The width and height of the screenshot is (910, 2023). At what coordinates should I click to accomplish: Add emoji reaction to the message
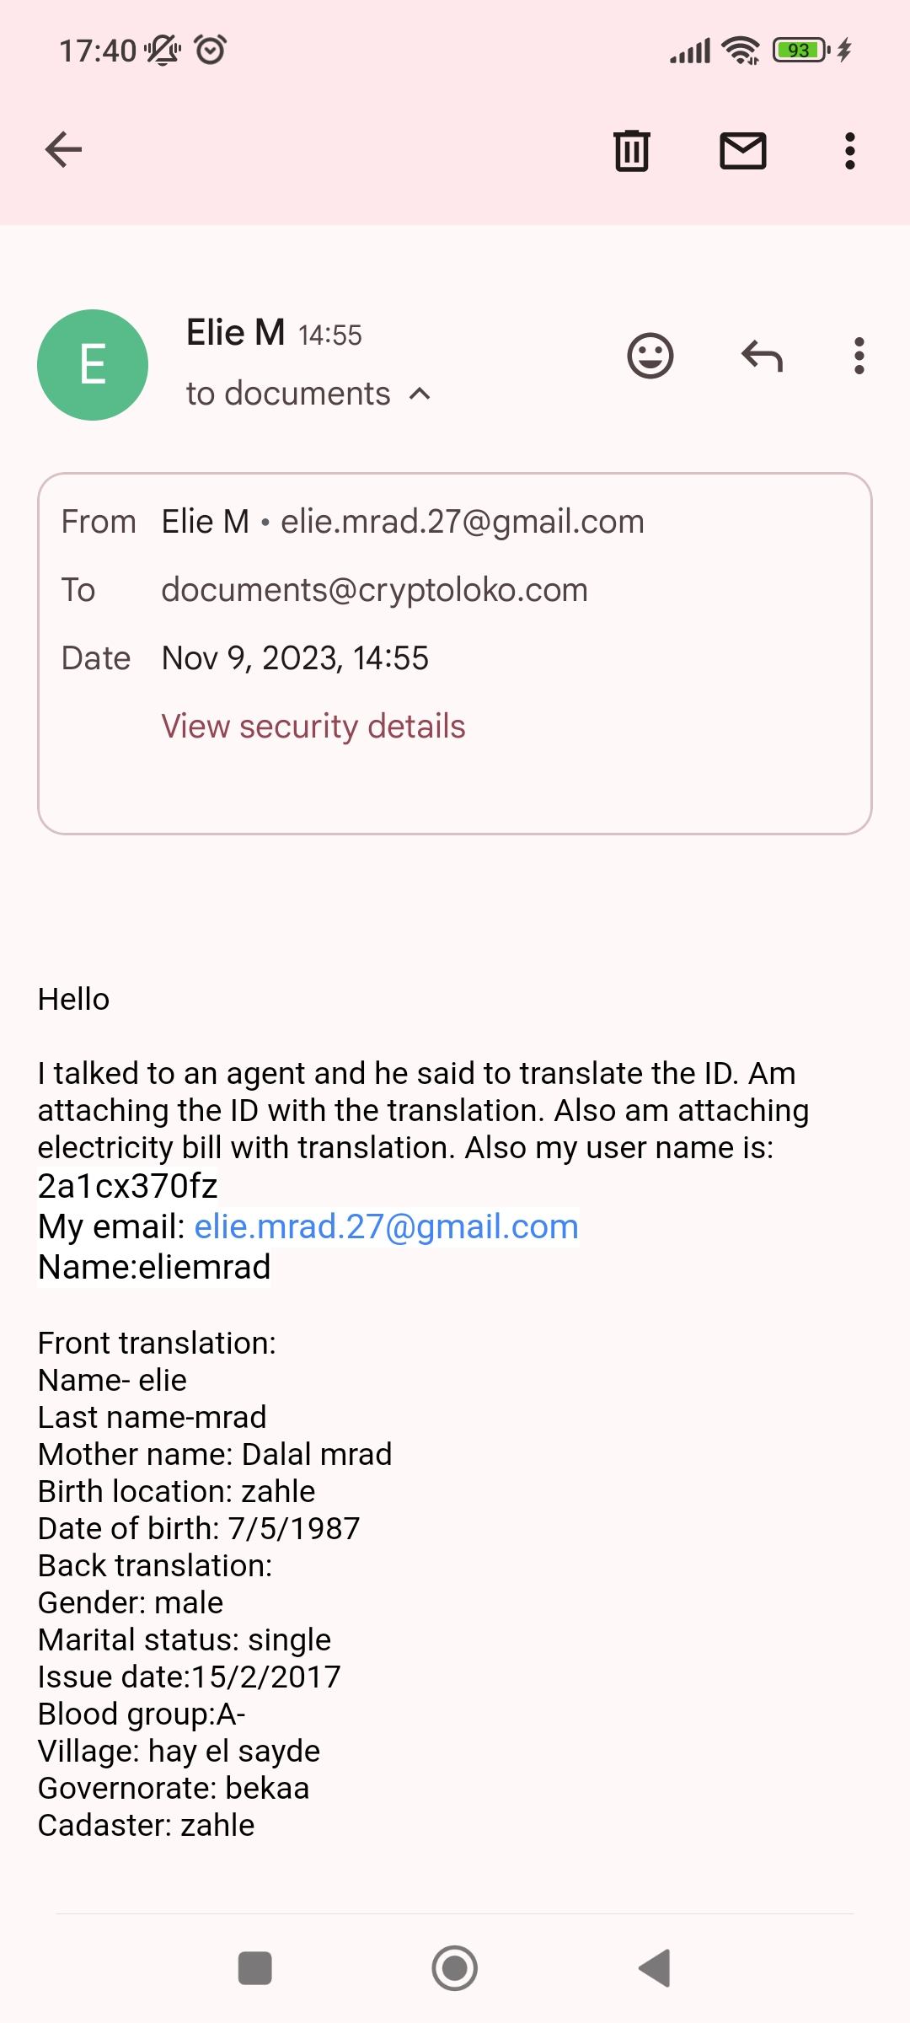[650, 356]
